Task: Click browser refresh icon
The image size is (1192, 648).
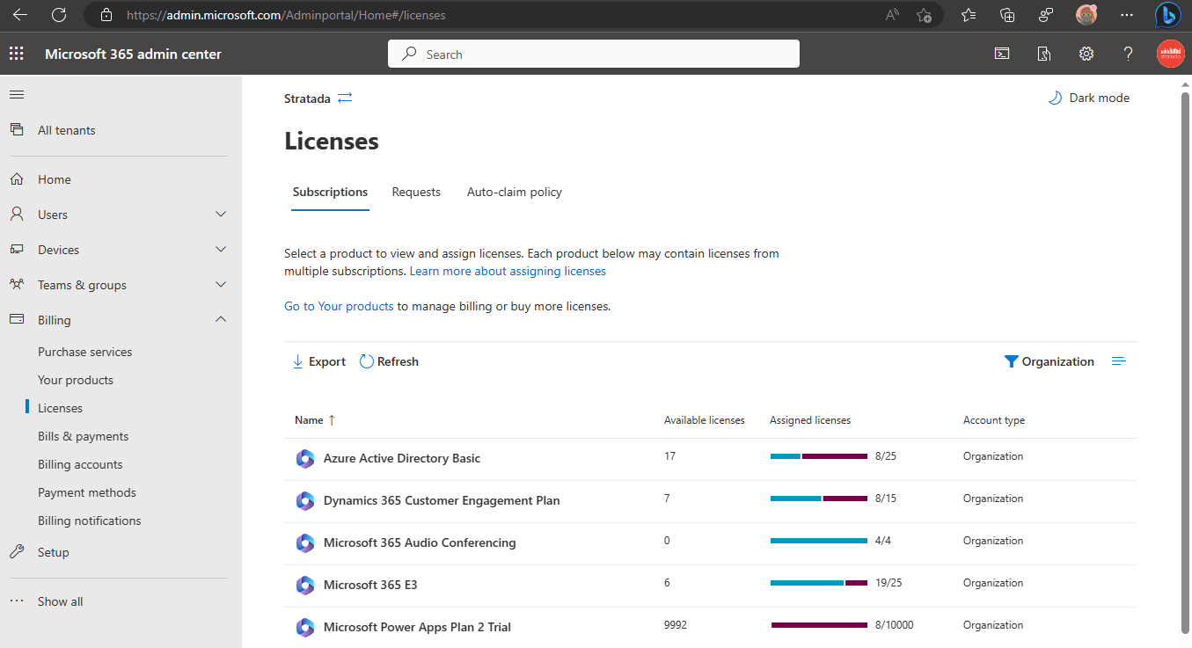Action: click(x=59, y=15)
